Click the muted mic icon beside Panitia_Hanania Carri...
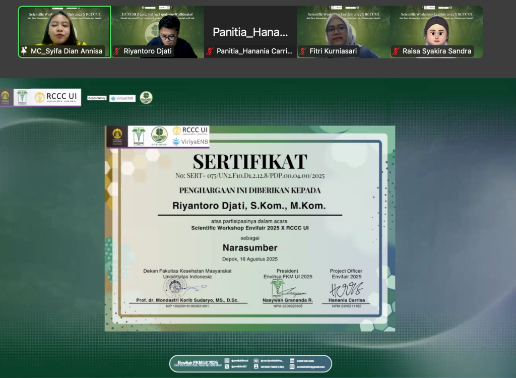This screenshot has width=516, height=378. pos(210,51)
